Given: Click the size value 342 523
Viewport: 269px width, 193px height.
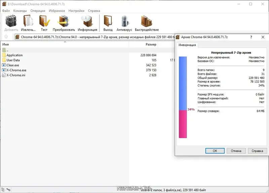Looking at the screenshot, I should tap(151, 65).
